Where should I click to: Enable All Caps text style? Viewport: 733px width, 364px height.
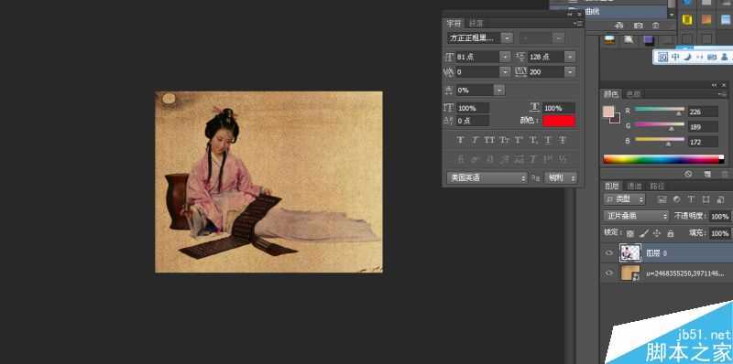tap(489, 140)
